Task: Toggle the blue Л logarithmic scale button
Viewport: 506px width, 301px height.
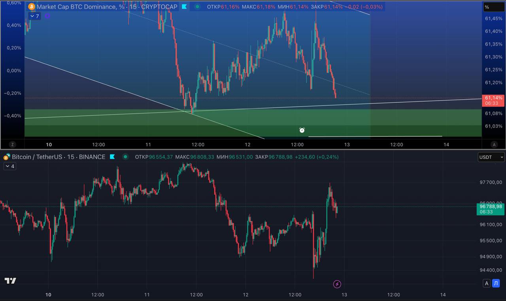Action: click(496, 283)
